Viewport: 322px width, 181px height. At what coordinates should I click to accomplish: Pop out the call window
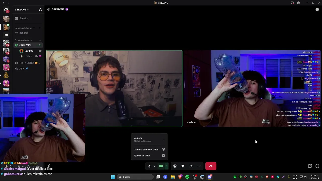click(310, 166)
